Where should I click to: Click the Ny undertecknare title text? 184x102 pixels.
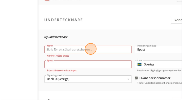(56, 37)
